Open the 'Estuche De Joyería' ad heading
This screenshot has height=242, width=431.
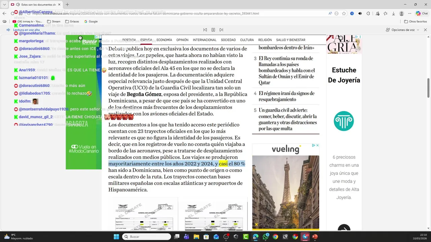(x=344, y=75)
